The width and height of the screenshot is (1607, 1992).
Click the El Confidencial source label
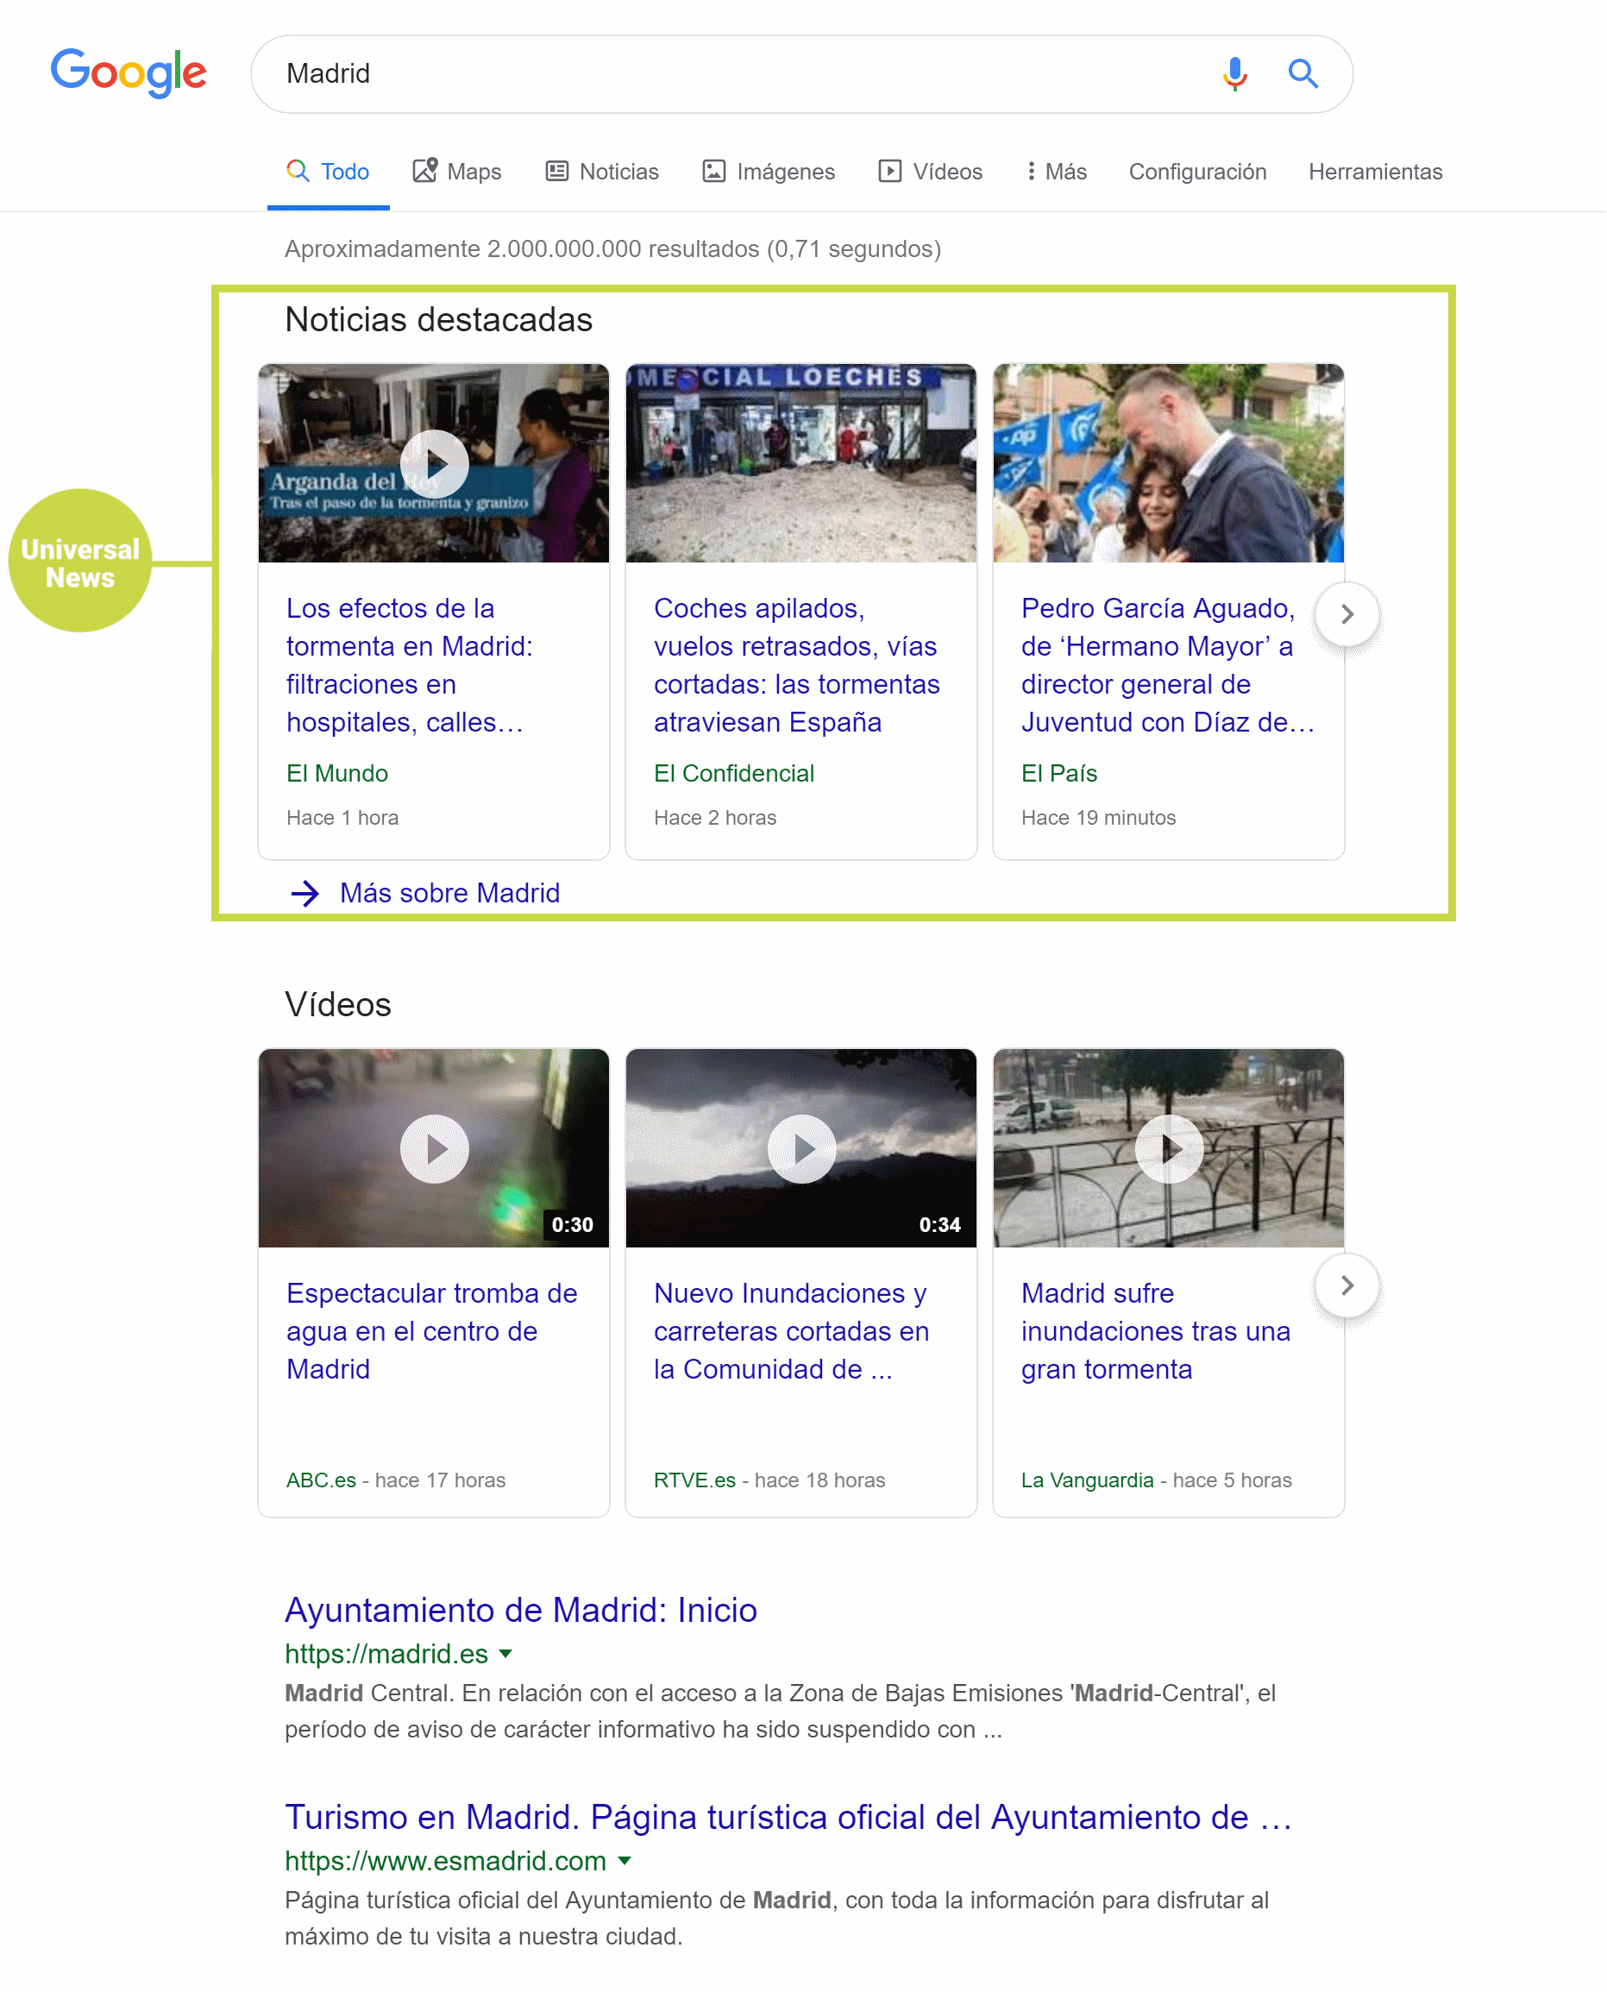pos(734,774)
